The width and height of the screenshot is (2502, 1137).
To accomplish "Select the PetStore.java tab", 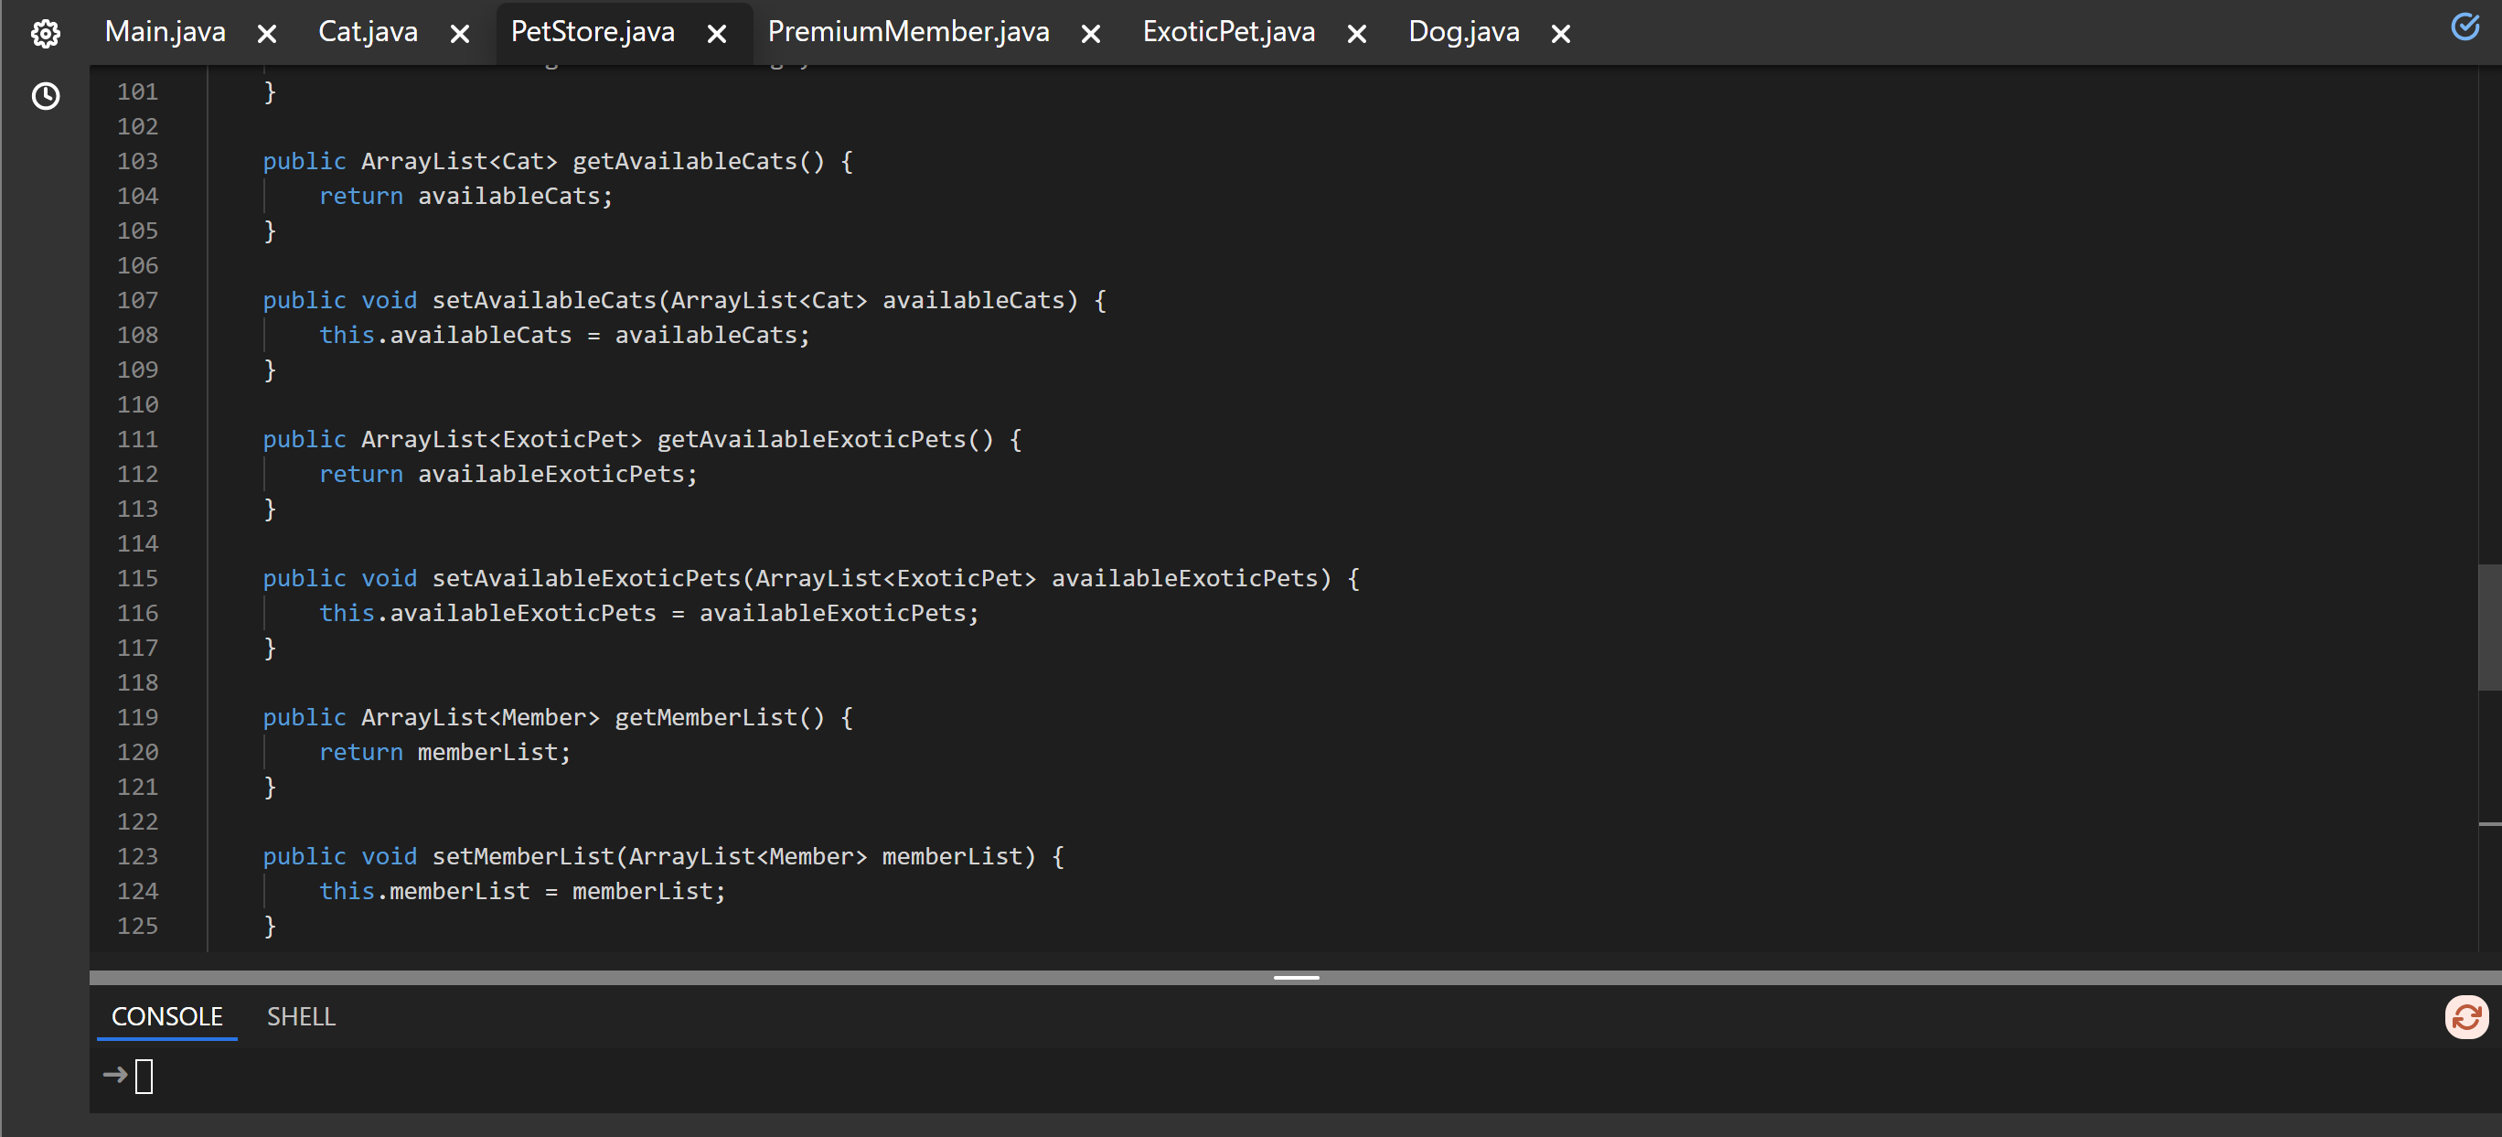I will click(x=593, y=31).
